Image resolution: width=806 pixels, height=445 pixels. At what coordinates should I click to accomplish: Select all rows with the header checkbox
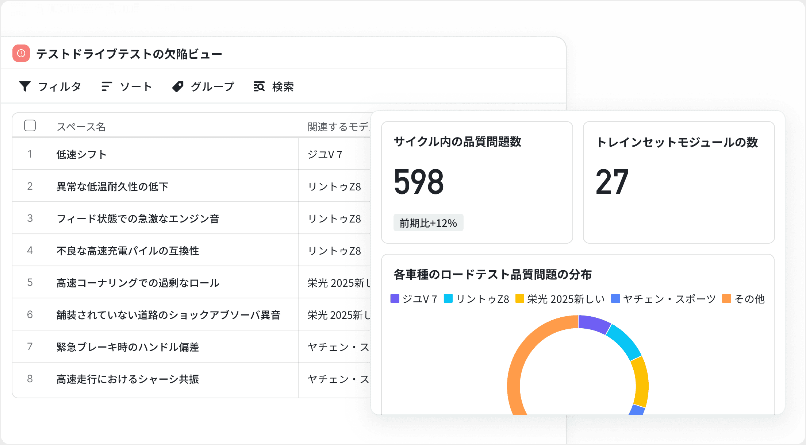click(x=30, y=125)
